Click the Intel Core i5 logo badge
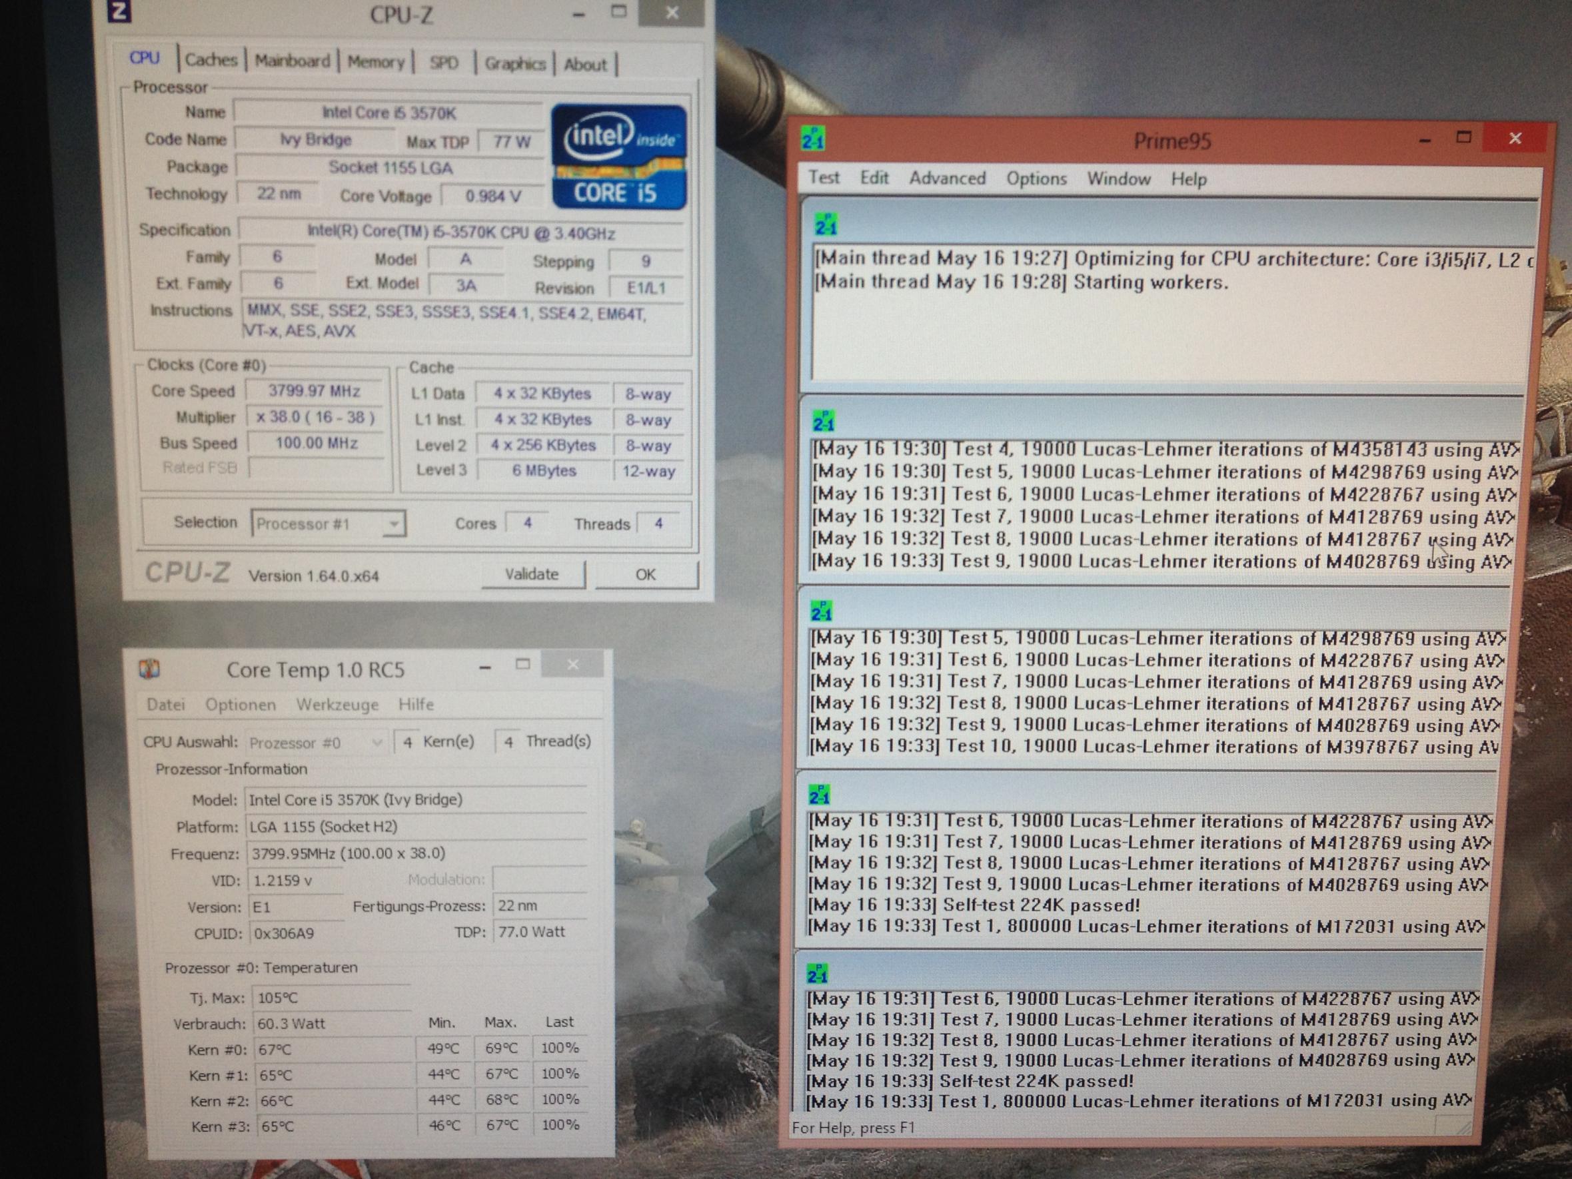1572x1179 pixels. [618, 157]
